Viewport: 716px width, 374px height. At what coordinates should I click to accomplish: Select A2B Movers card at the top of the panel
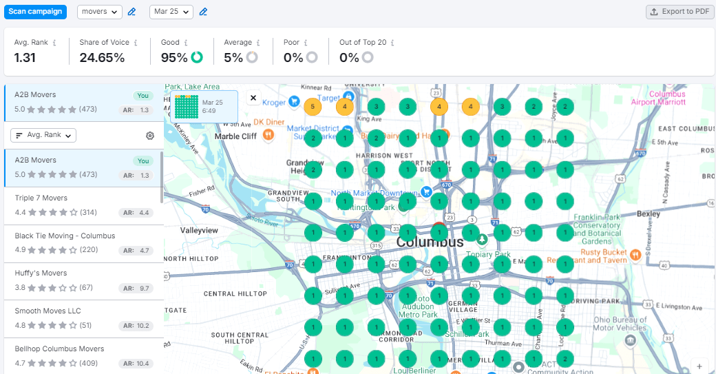(x=84, y=103)
